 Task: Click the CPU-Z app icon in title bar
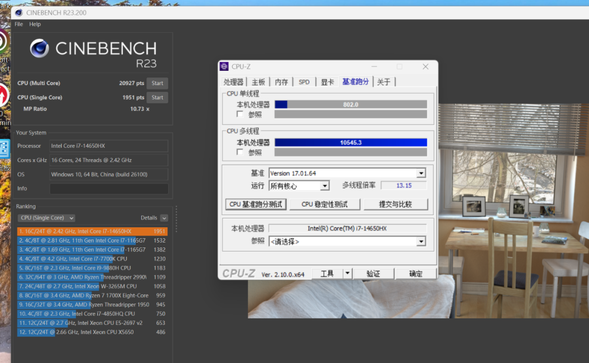point(224,66)
